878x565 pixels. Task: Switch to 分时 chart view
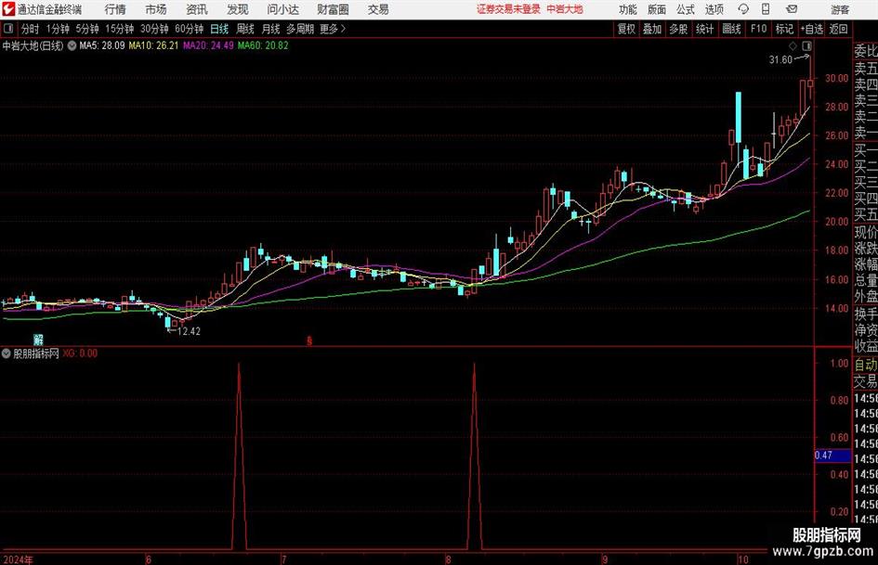tap(30, 29)
